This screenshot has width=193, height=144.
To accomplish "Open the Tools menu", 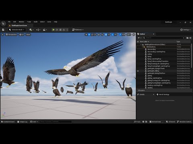I will tap(29, 22).
